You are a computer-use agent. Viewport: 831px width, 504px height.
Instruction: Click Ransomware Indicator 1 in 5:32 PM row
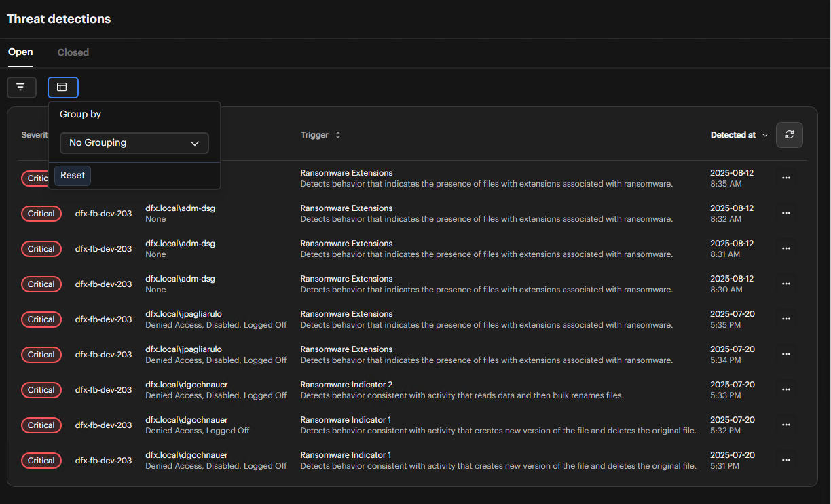click(x=346, y=420)
